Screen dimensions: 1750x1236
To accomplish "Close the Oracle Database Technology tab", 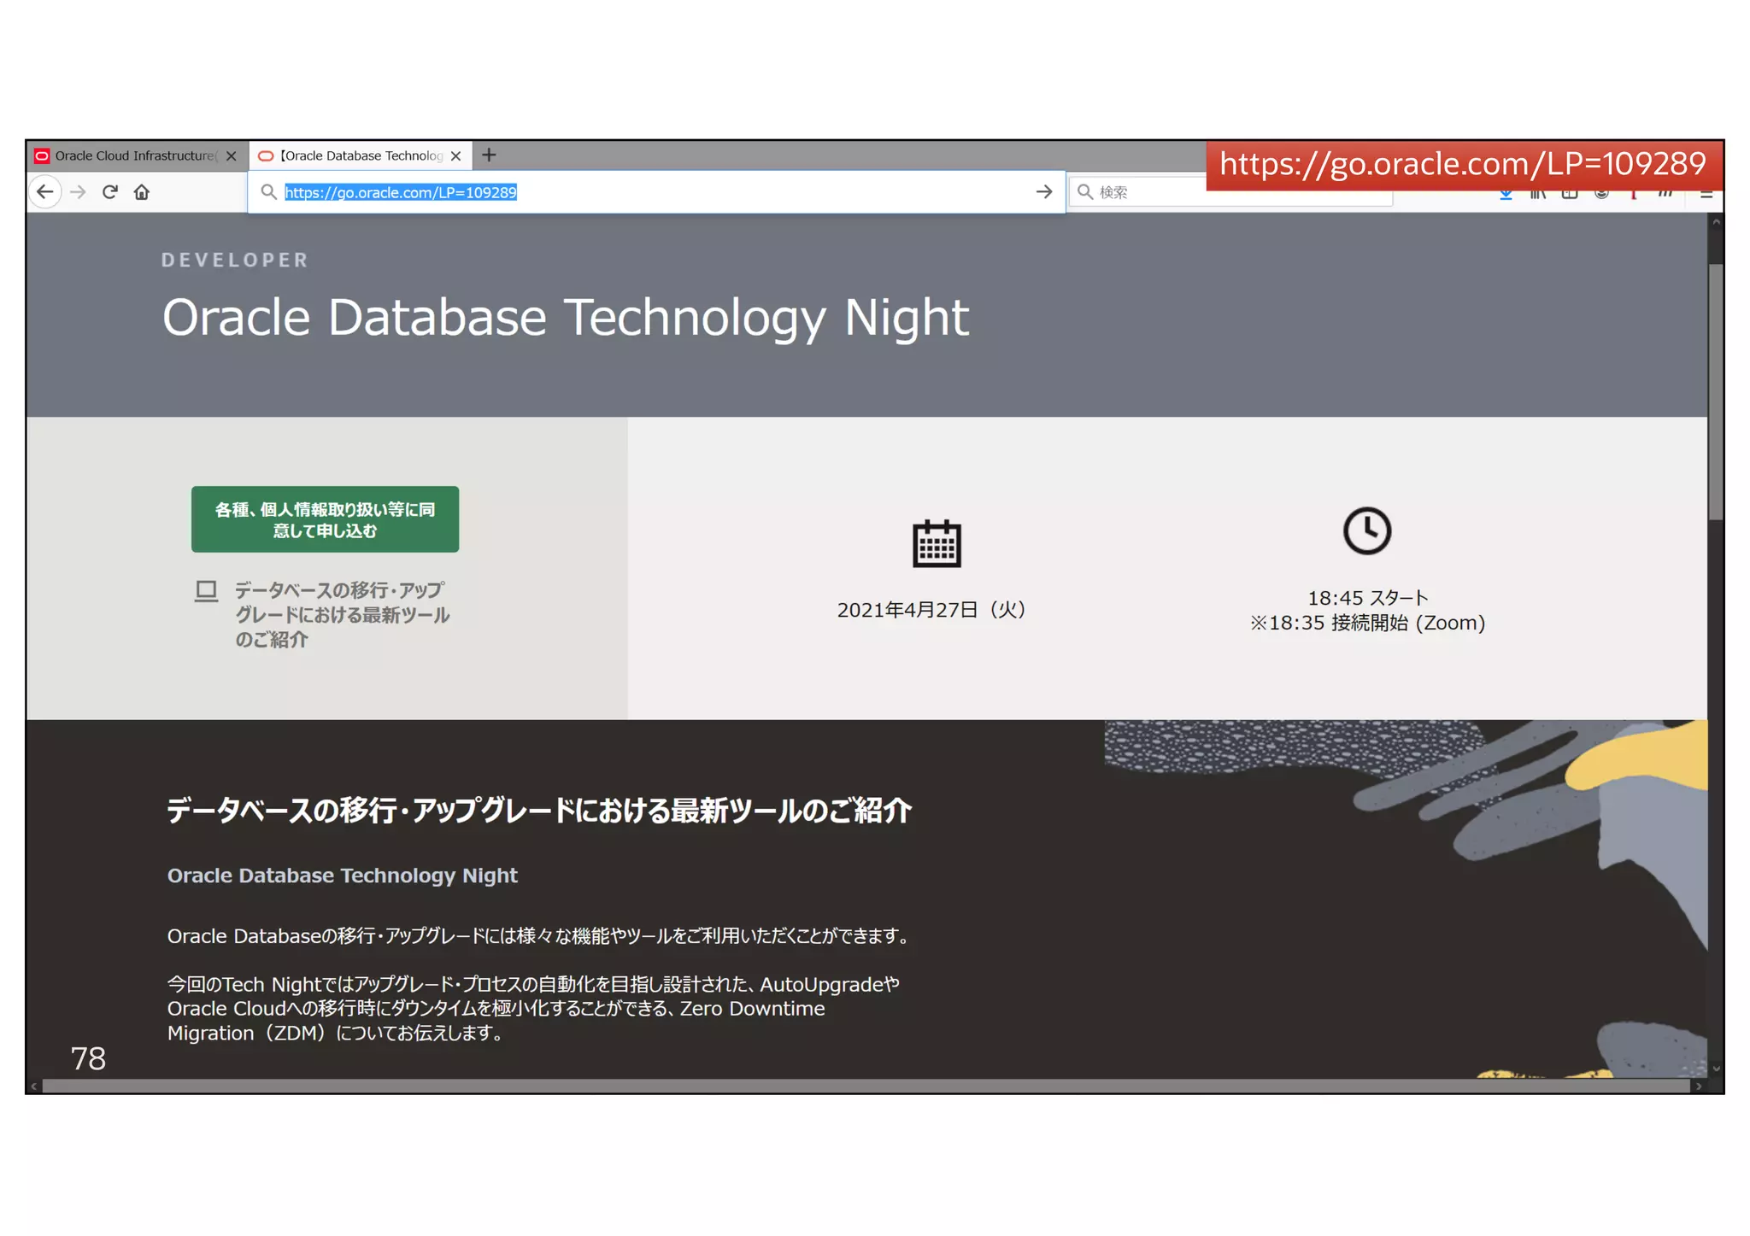I will (456, 156).
